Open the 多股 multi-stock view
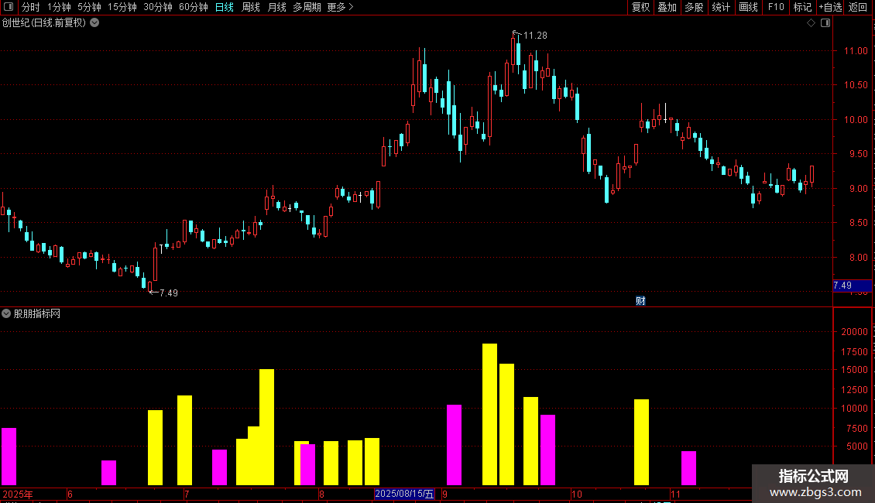The image size is (875, 503). [694, 7]
